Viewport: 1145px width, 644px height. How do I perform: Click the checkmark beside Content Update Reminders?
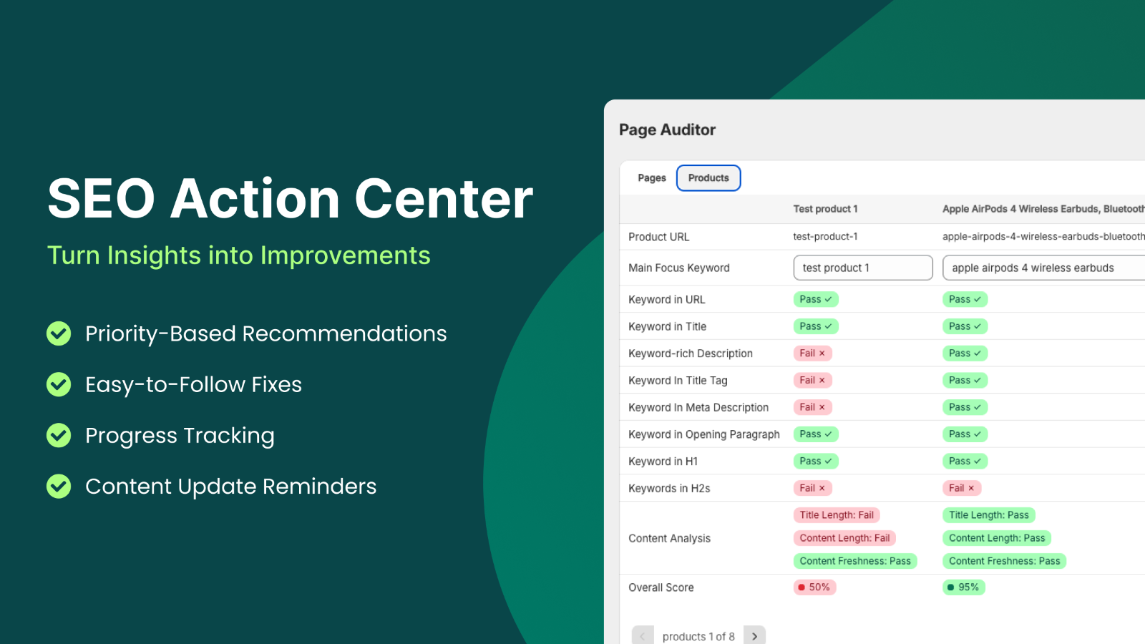[x=58, y=487]
